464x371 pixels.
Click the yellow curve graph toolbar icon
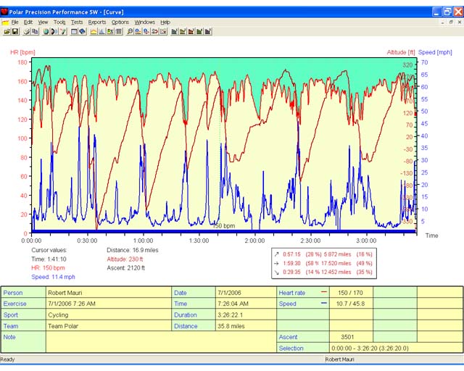coord(94,31)
